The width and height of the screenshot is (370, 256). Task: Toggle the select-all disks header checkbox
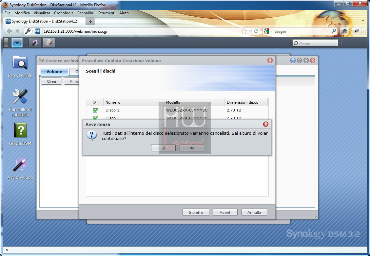[95, 102]
